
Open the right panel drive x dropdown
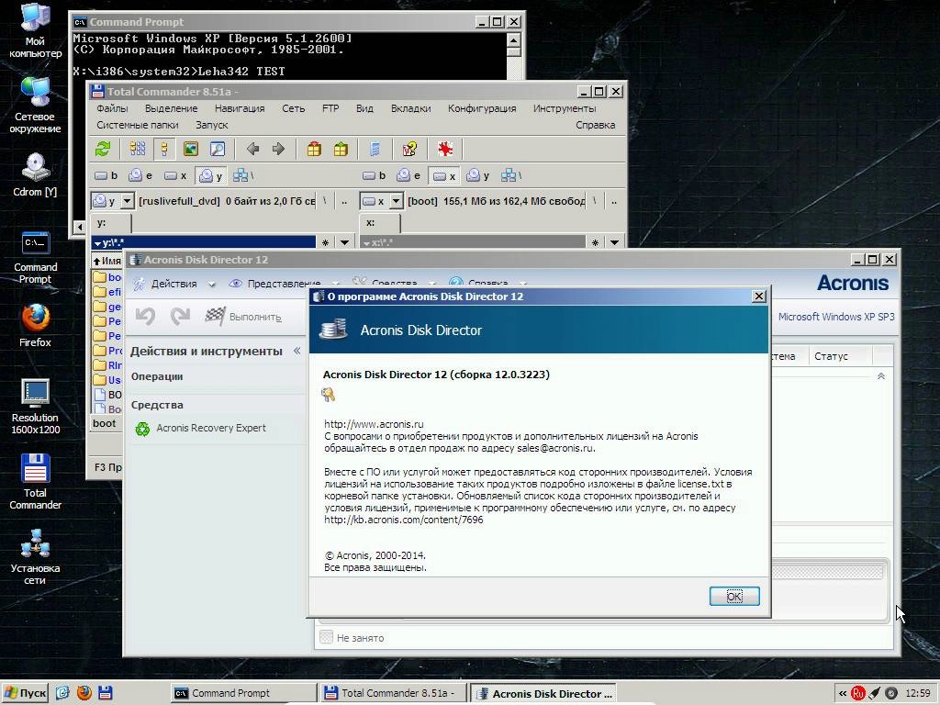point(396,201)
